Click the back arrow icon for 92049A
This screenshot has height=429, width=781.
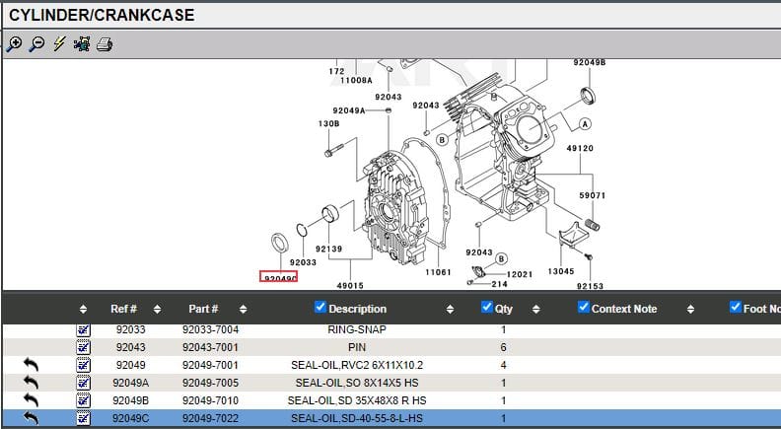[x=32, y=383]
